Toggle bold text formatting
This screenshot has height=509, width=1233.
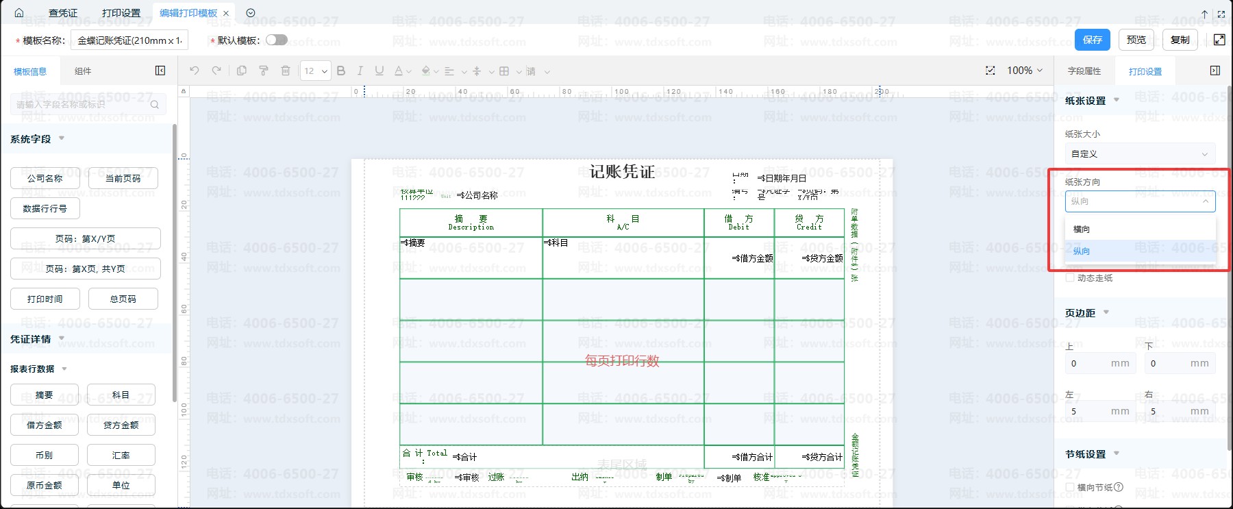(341, 71)
